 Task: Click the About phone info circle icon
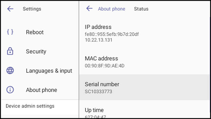(10, 90)
